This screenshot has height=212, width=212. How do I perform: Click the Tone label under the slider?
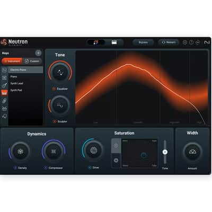pyautogui.click(x=165, y=168)
